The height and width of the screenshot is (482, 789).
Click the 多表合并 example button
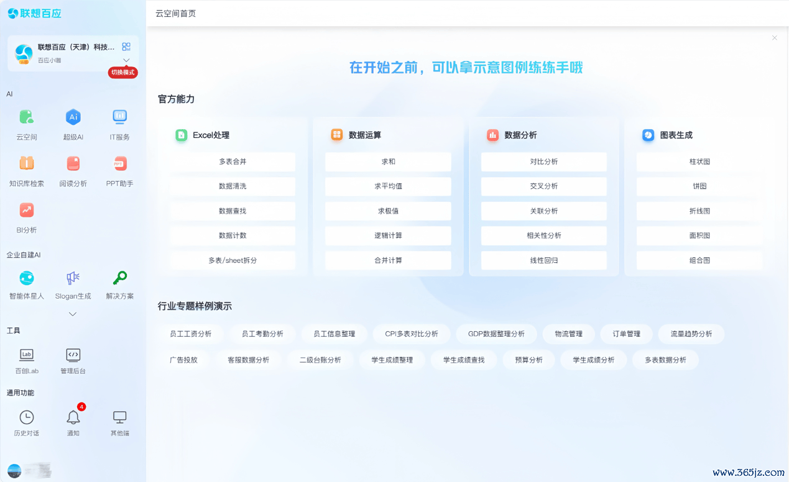(x=233, y=161)
